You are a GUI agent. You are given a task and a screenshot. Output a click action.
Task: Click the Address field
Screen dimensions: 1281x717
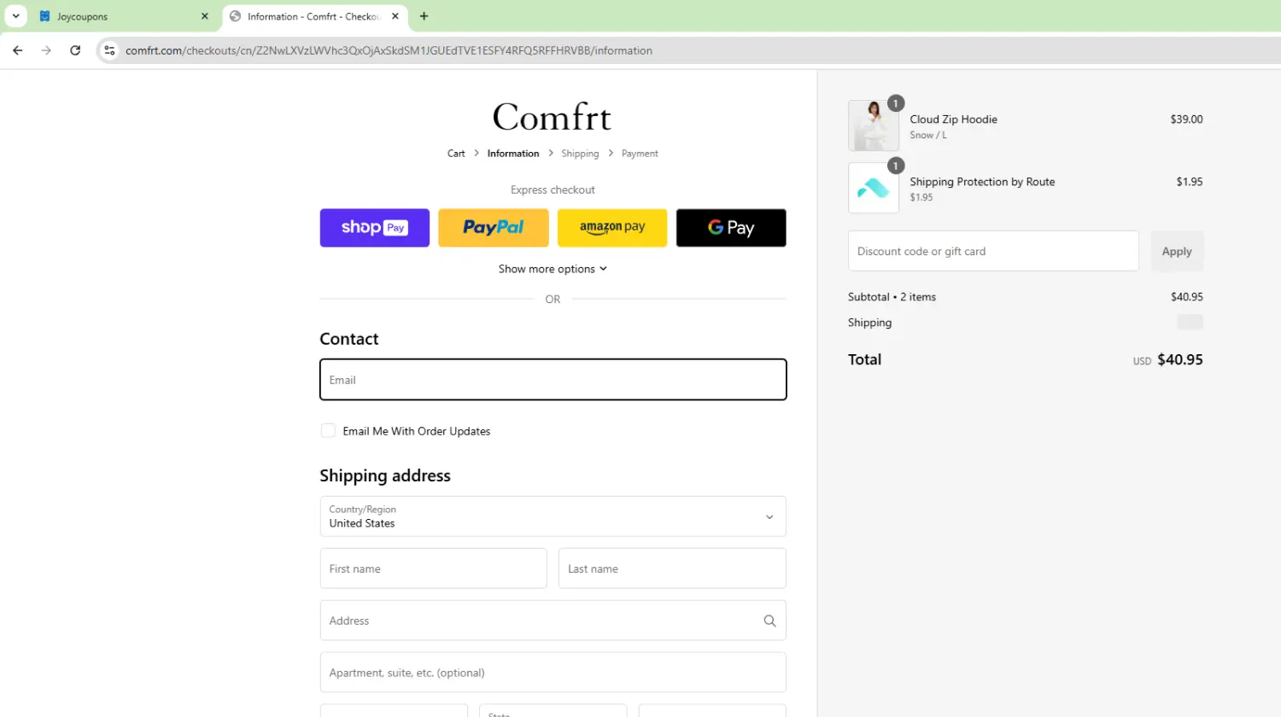553,621
